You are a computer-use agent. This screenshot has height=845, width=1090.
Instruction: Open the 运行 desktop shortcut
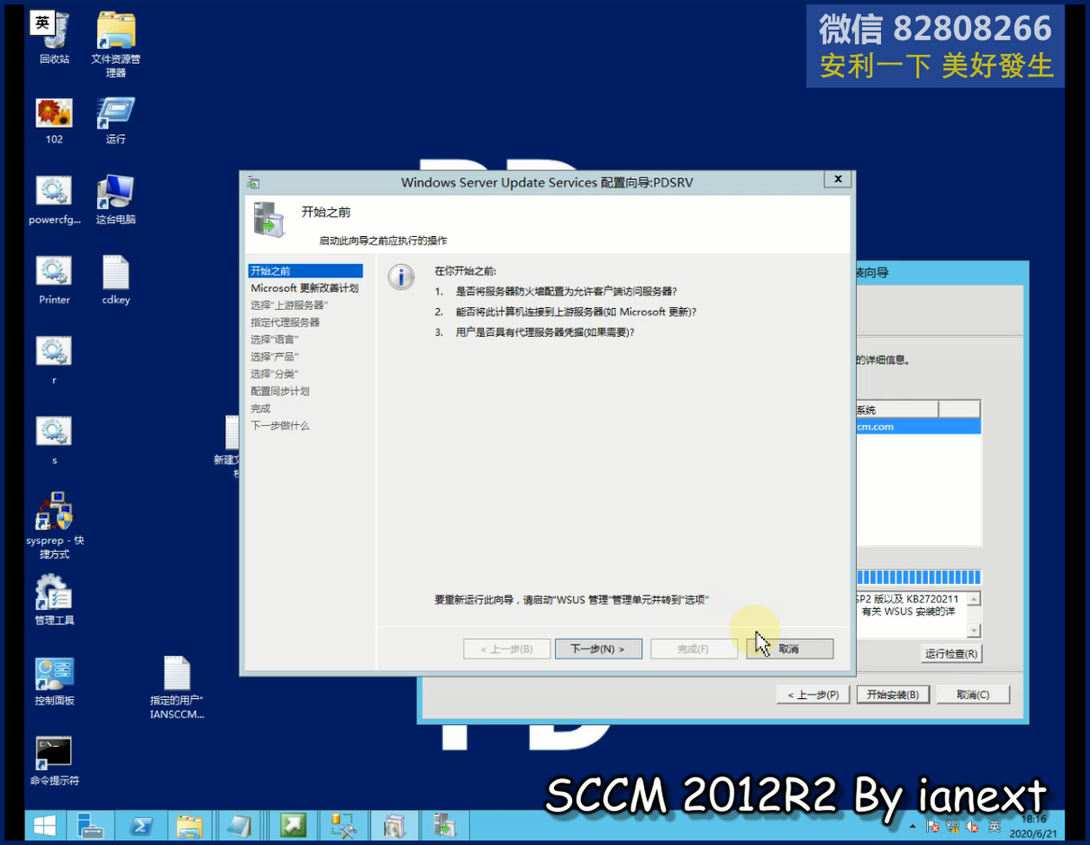pos(115,121)
